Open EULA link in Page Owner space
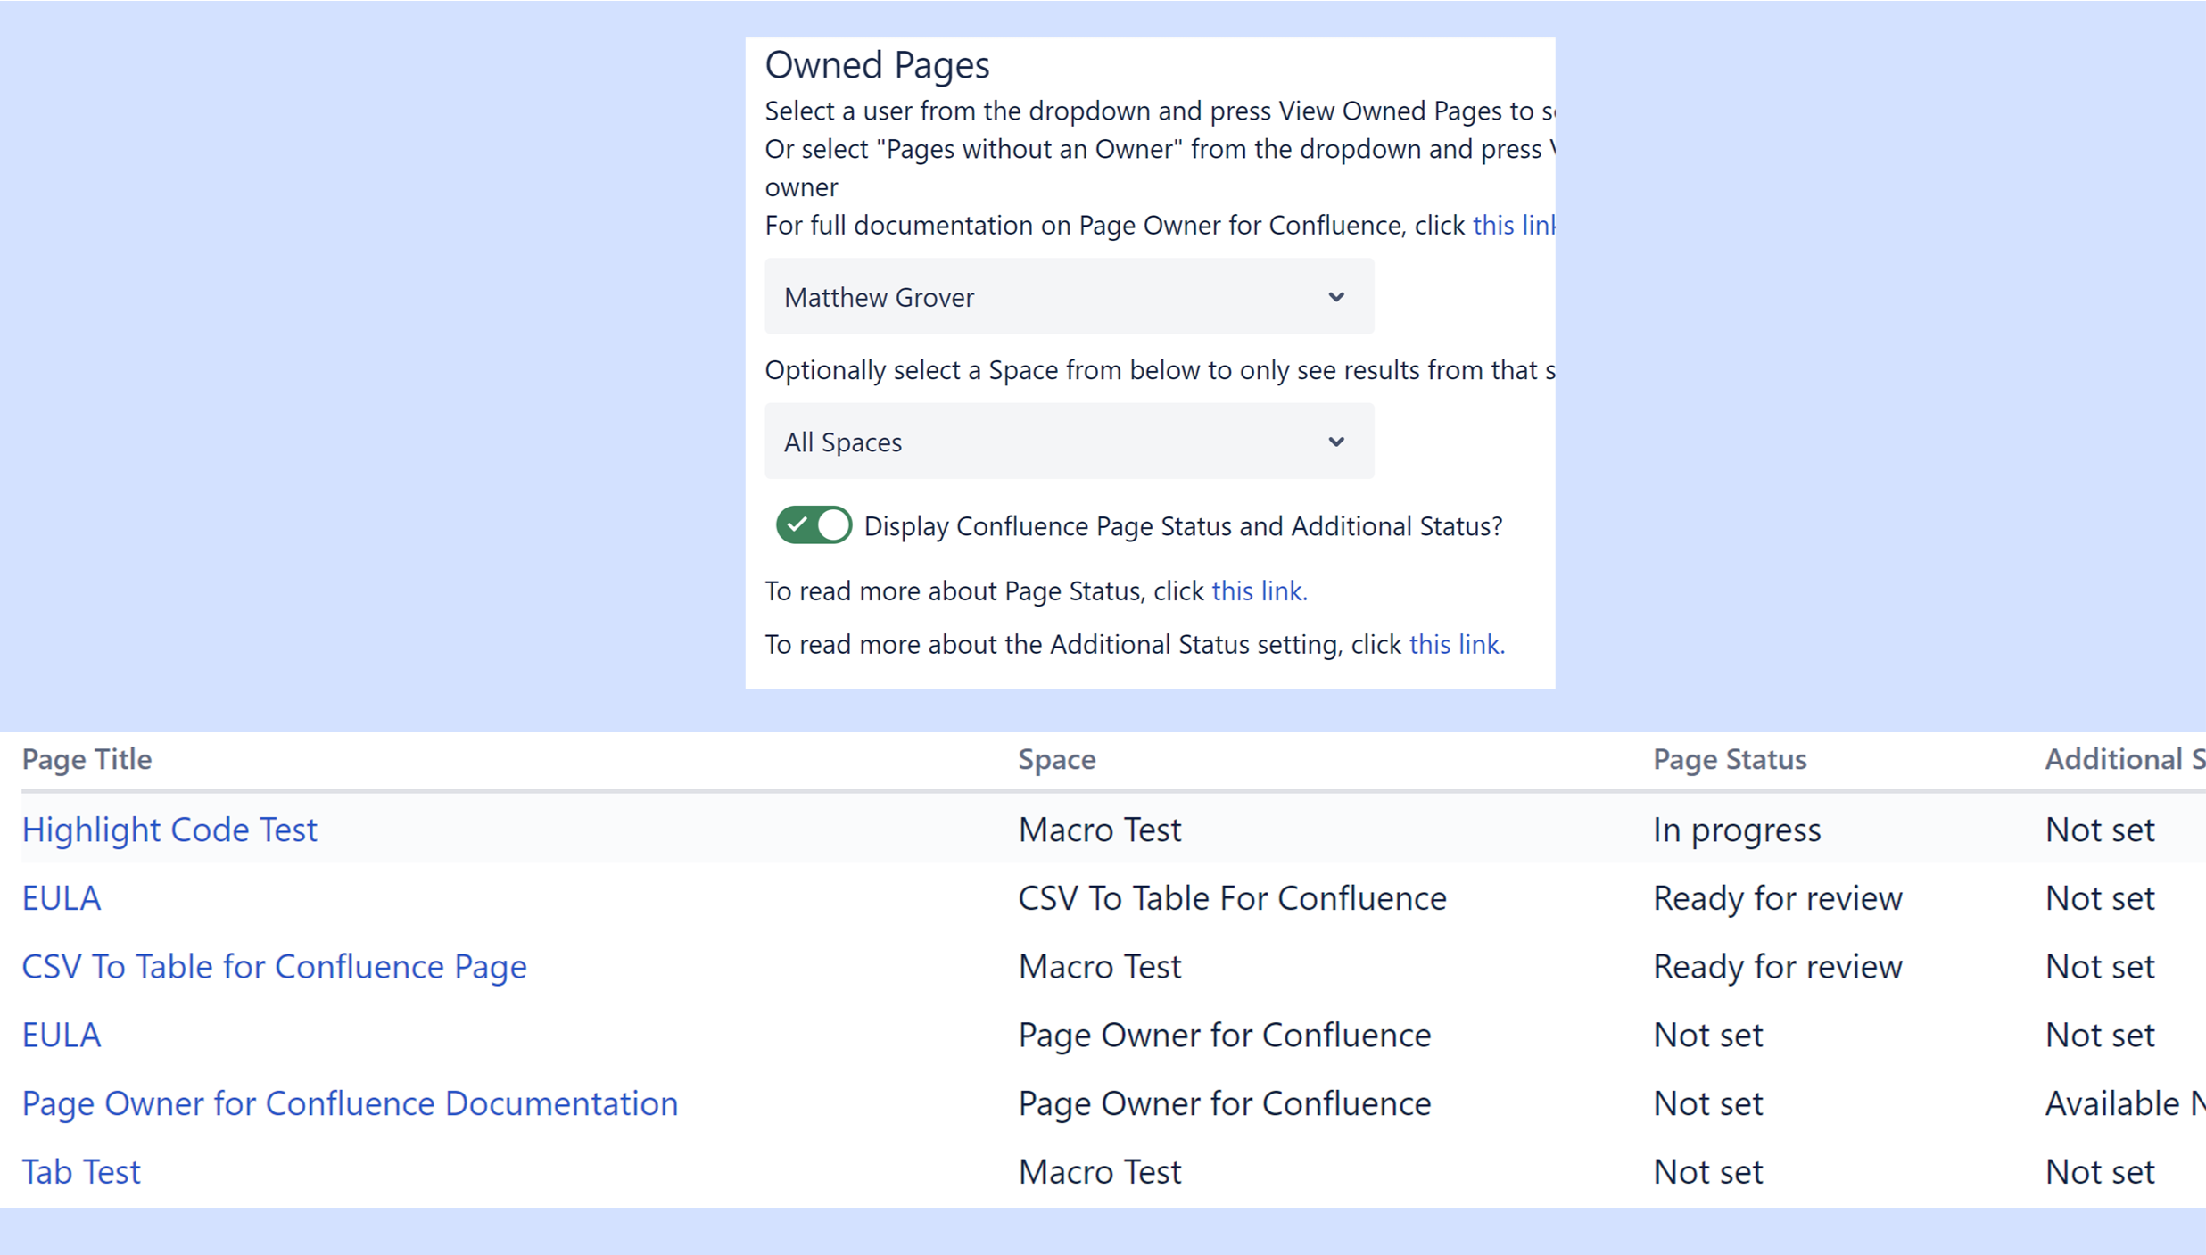 click(x=61, y=1035)
